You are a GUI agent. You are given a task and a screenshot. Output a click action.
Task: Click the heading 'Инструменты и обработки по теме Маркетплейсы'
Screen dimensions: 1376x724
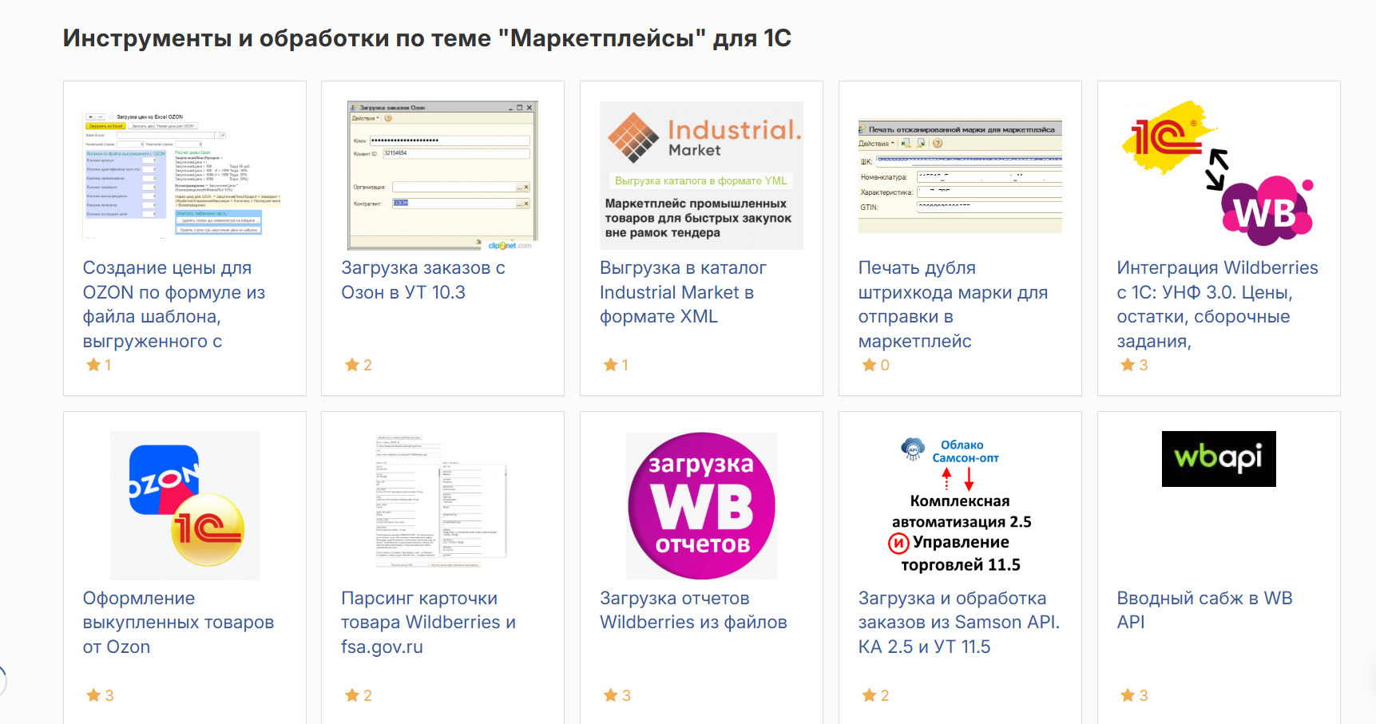[x=427, y=38]
